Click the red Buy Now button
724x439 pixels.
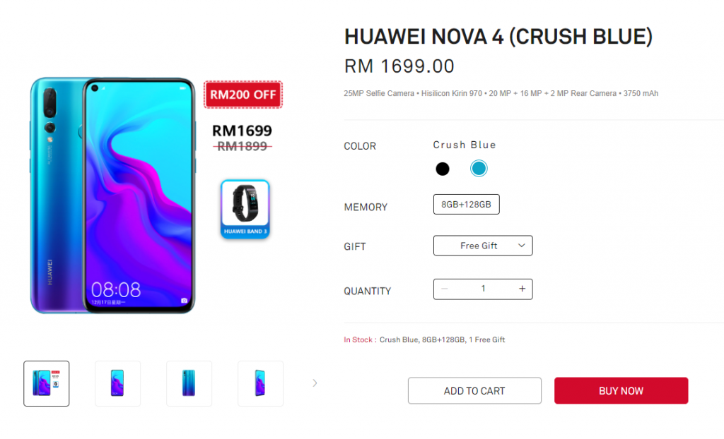621,390
